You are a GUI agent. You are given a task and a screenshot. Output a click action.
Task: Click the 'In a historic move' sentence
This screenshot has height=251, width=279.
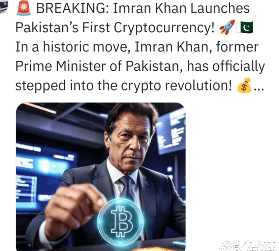click(x=137, y=47)
